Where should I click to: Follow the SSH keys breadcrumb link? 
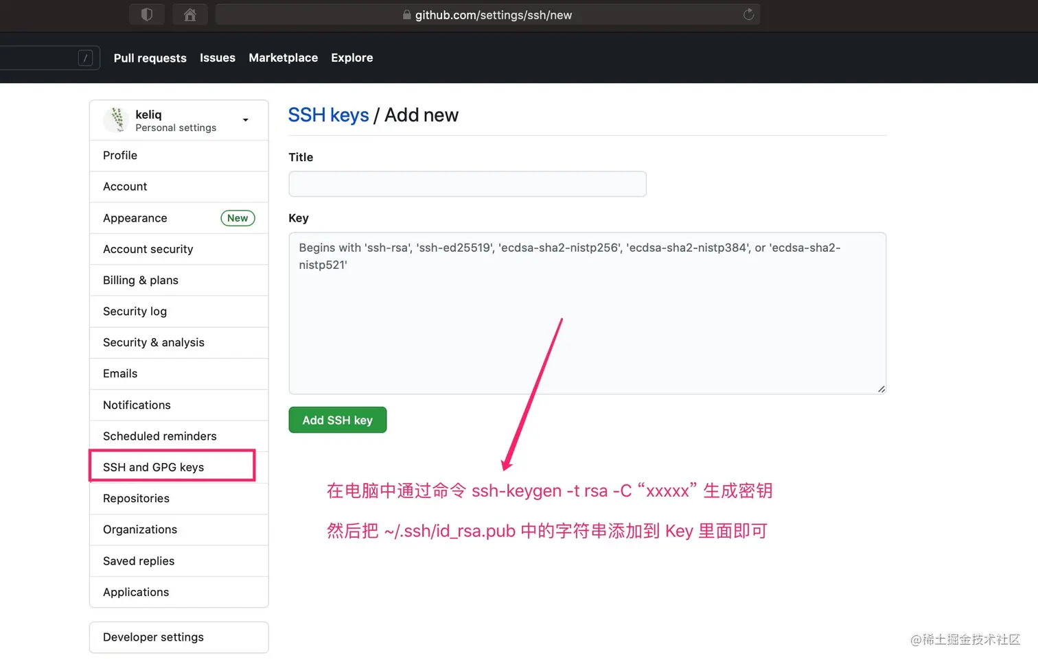[329, 115]
